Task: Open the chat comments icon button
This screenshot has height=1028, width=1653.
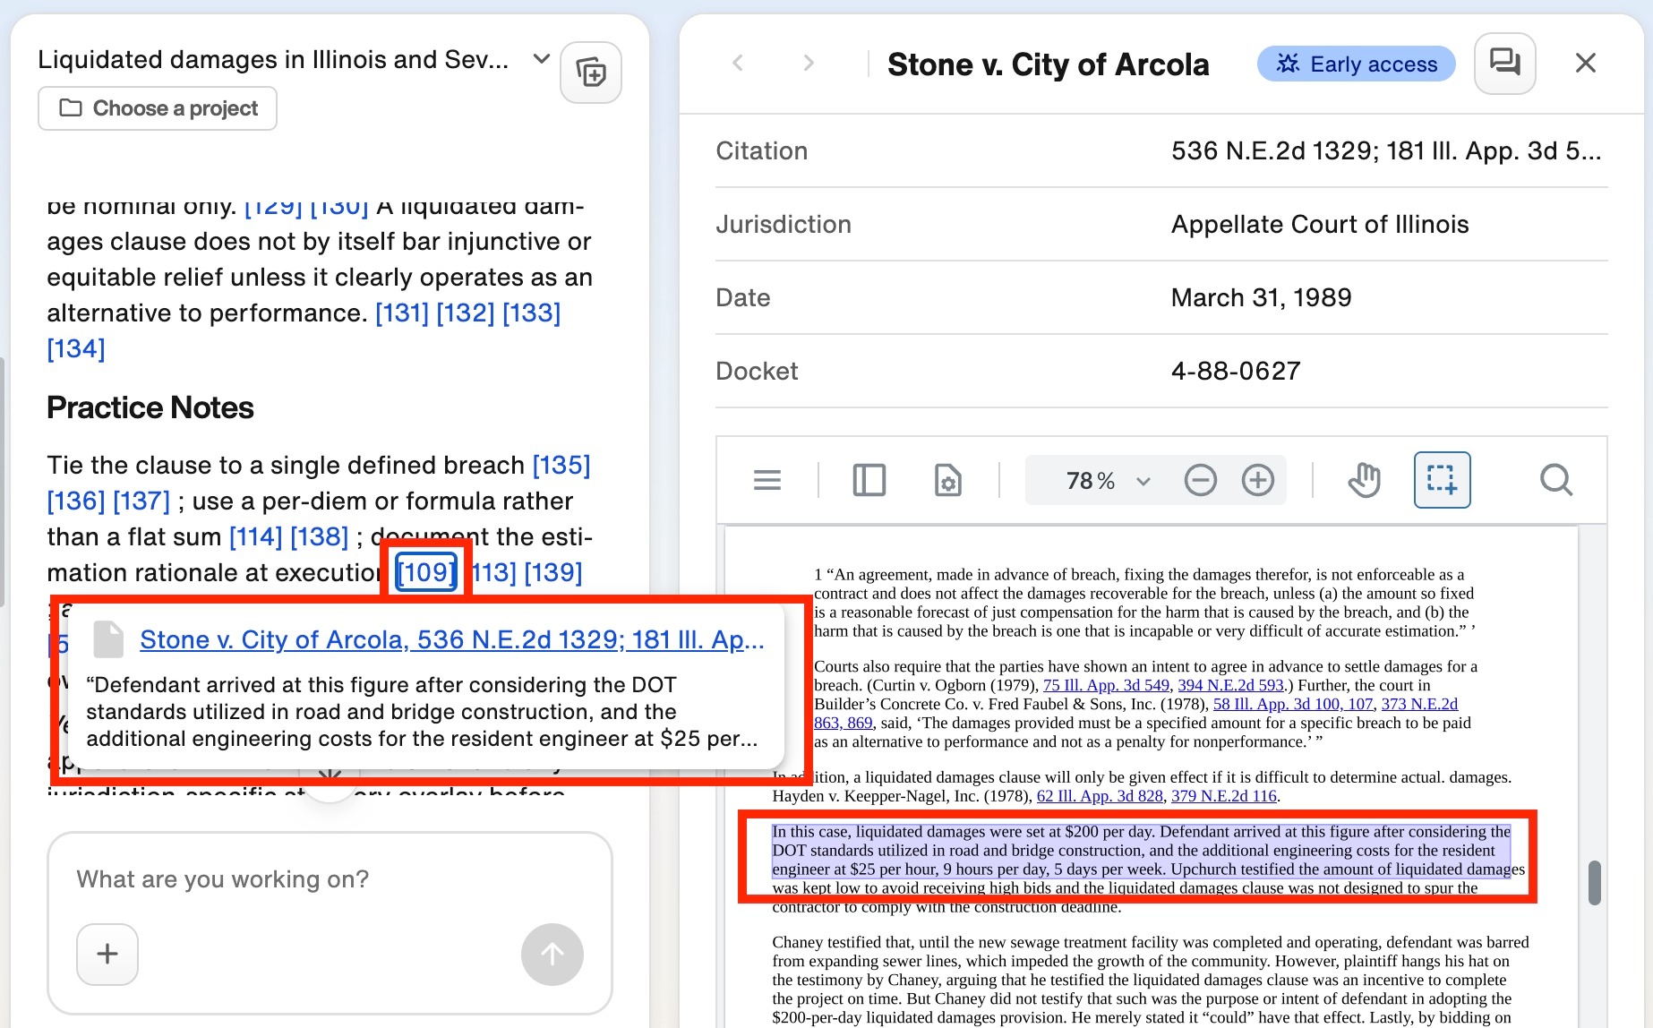Action: point(1505,63)
